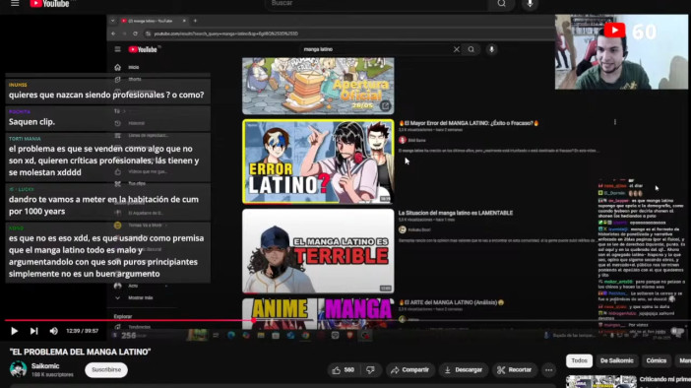The height and width of the screenshot is (388, 691).
Task: Play the video with the player play button
Action: coord(14,331)
